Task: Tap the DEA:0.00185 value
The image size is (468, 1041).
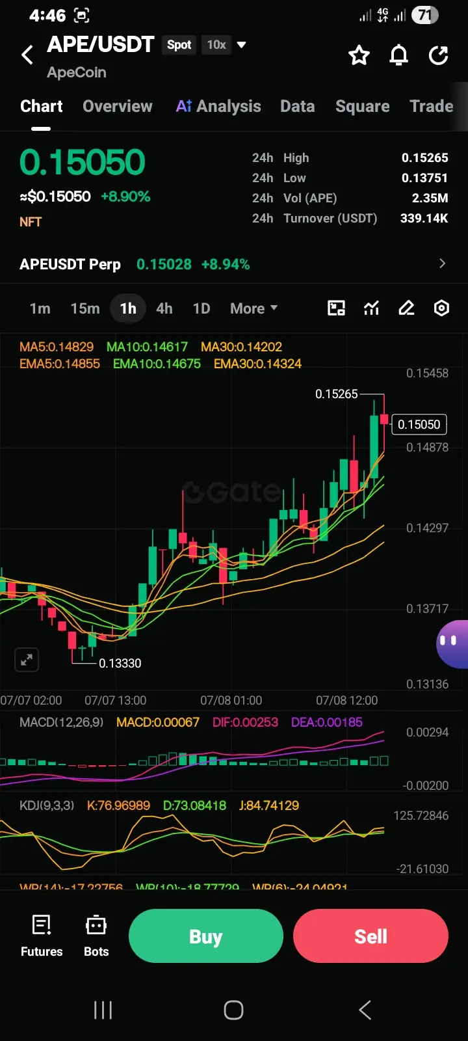Action: pos(327,722)
